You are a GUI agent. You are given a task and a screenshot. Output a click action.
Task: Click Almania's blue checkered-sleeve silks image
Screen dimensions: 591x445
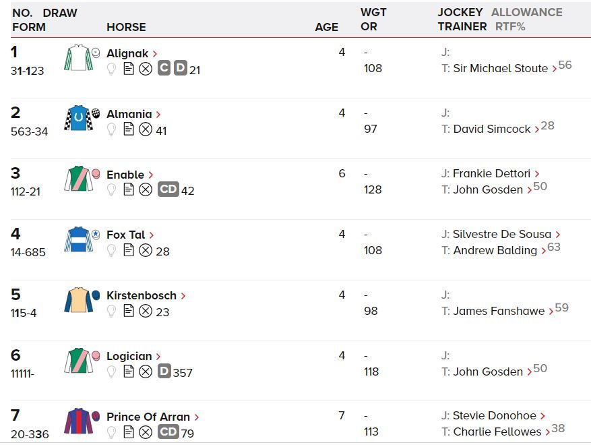(78, 118)
